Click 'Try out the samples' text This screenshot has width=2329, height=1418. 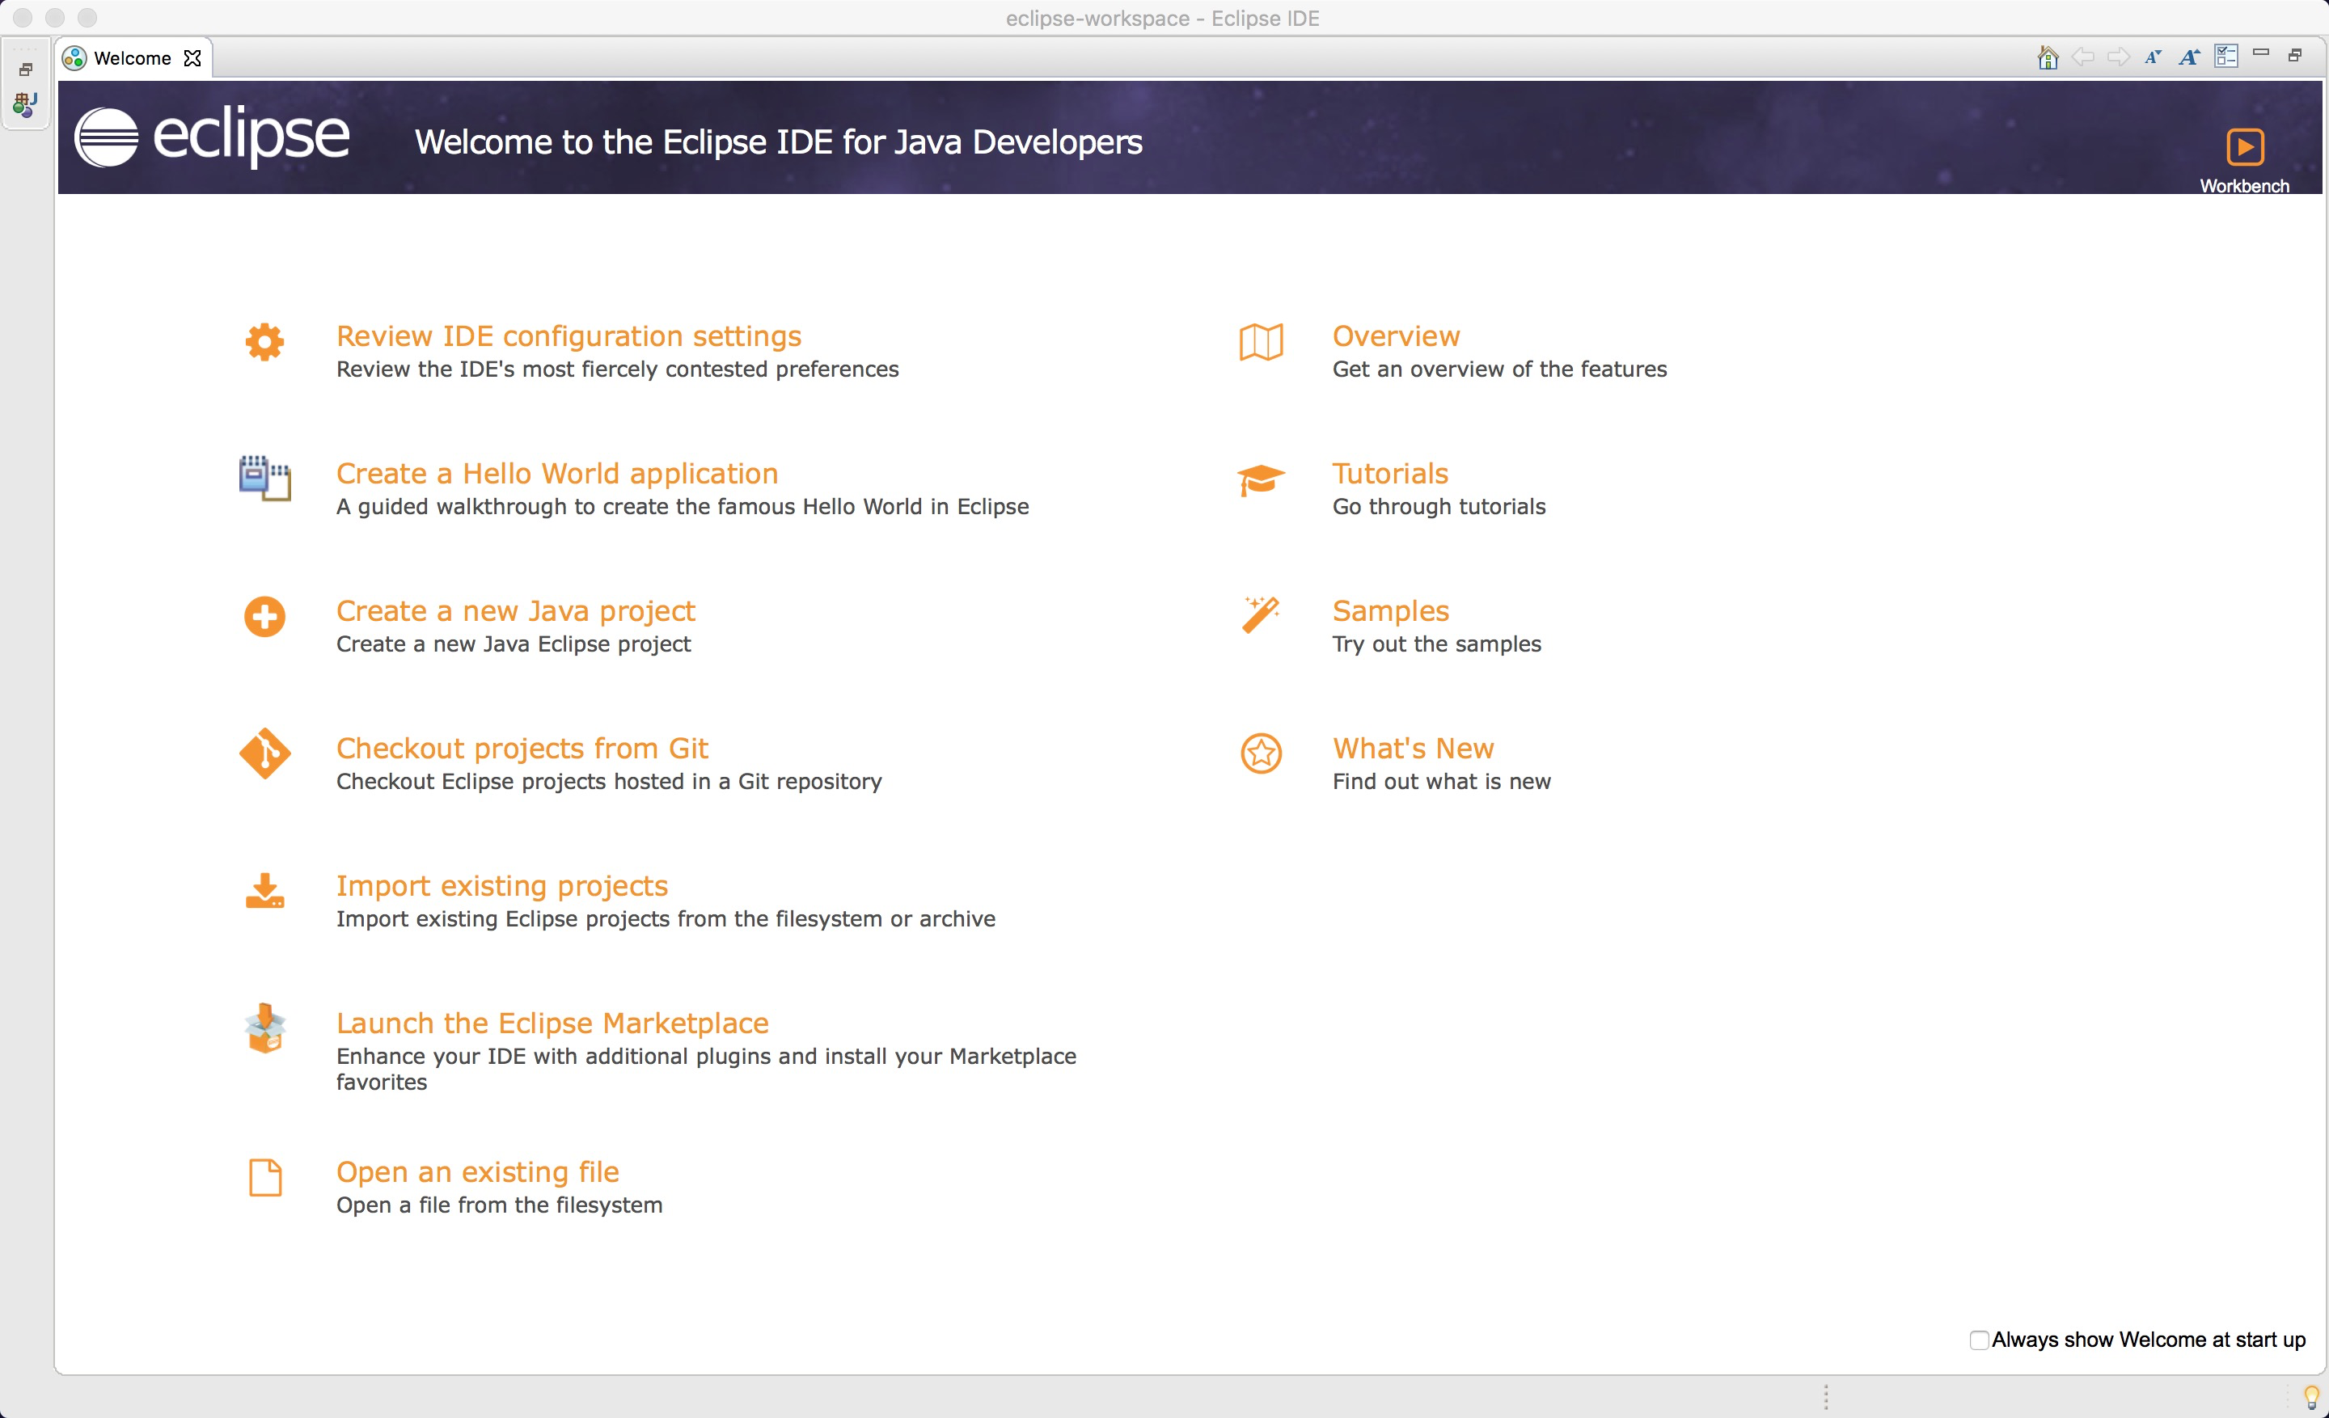click(x=1437, y=644)
